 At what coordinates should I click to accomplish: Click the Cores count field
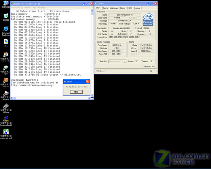[x=137, y=61]
